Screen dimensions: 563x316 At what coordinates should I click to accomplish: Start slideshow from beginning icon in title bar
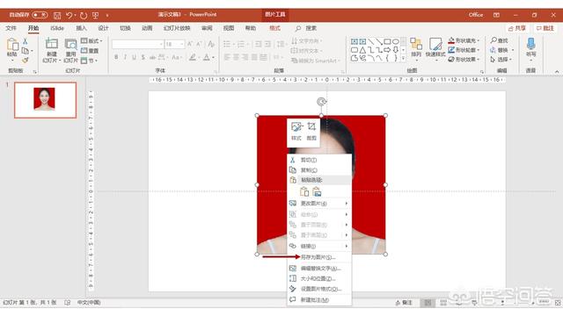pos(96,15)
